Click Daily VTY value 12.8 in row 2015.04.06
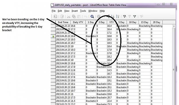 click(x=78, y=70)
